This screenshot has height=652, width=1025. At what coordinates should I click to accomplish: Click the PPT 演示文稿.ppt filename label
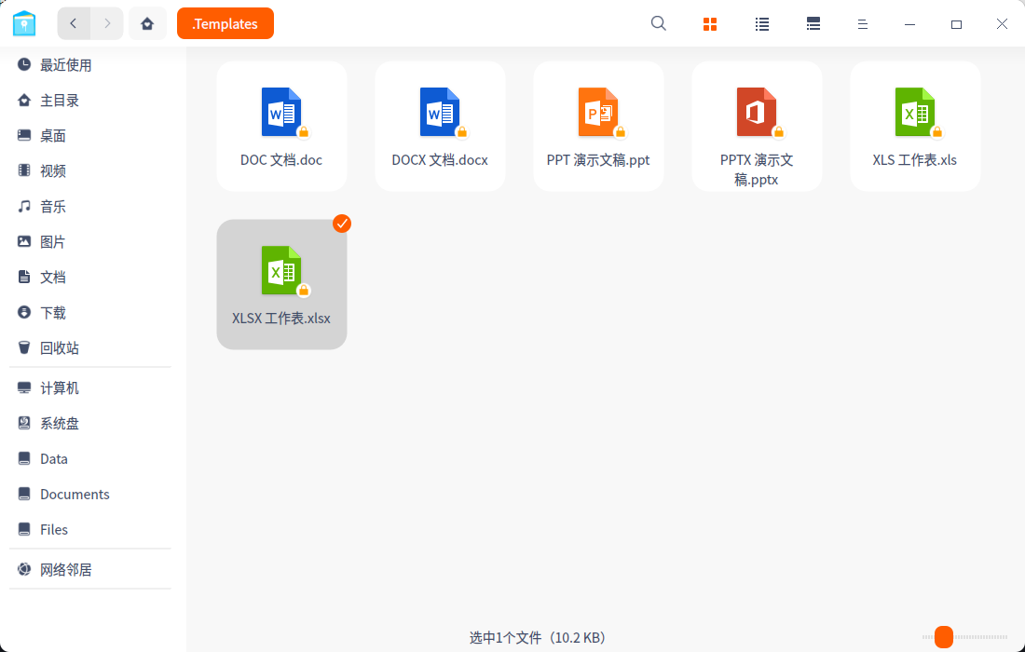coord(598,160)
